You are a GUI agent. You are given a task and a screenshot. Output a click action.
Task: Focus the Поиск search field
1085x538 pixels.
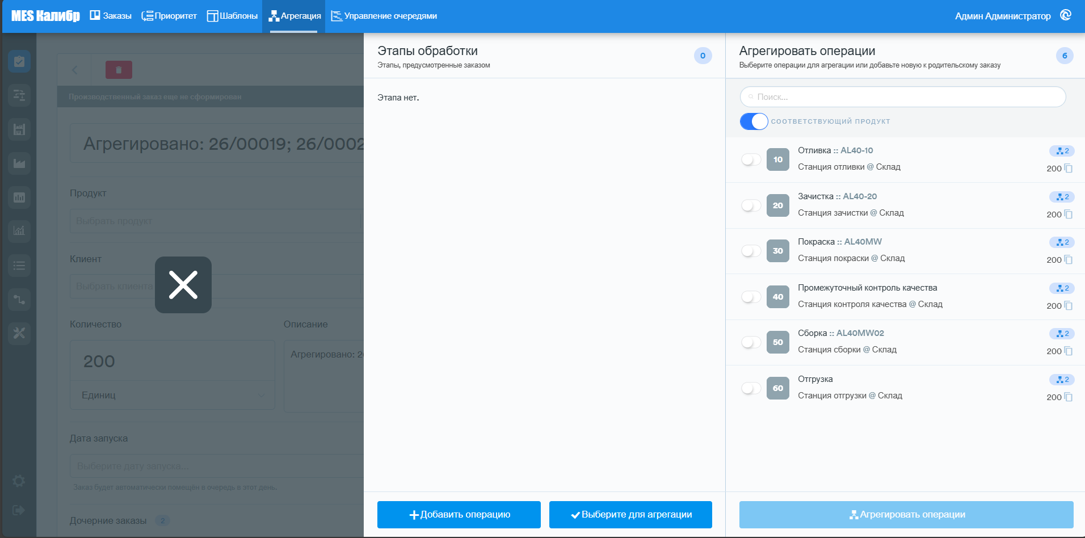coord(903,97)
